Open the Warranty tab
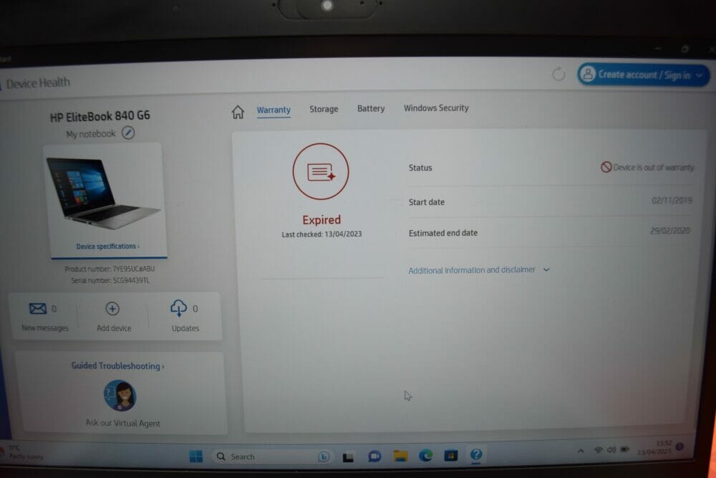716x478 pixels. (274, 110)
